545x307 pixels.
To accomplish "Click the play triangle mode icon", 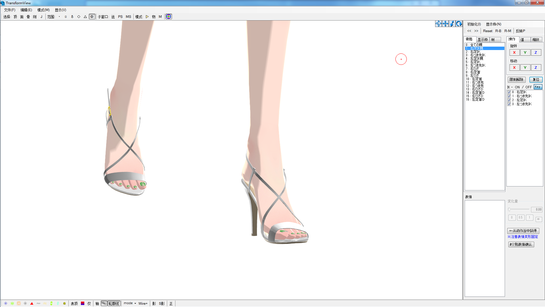I will 147,16.
